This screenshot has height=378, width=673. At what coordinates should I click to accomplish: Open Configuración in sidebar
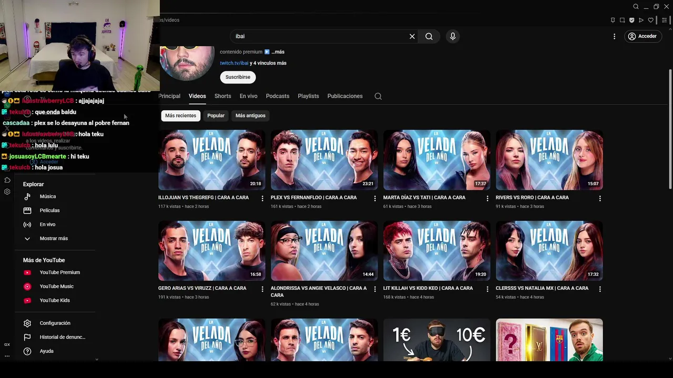tap(55, 323)
